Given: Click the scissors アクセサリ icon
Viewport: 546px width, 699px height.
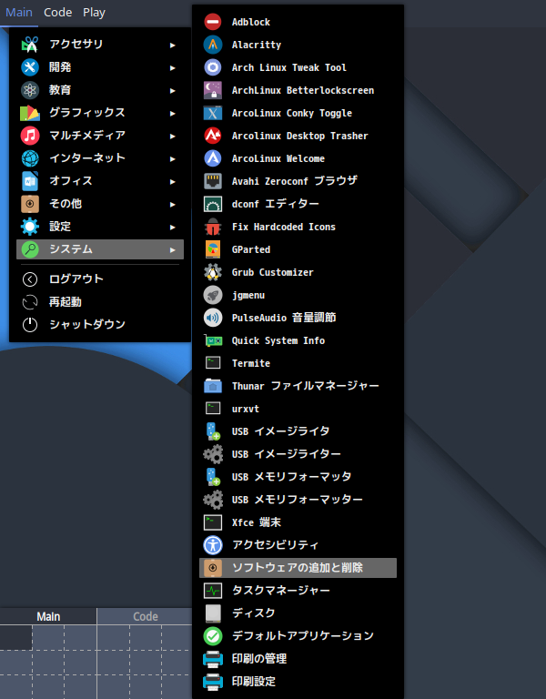Looking at the screenshot, I should (30, 45).
